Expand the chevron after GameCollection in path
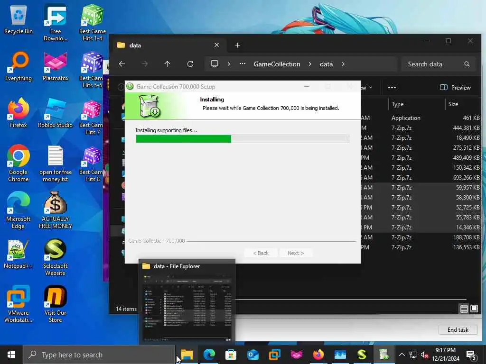Image resolution: width=486 pixels, height=364 pixels. tap(310, 64)
